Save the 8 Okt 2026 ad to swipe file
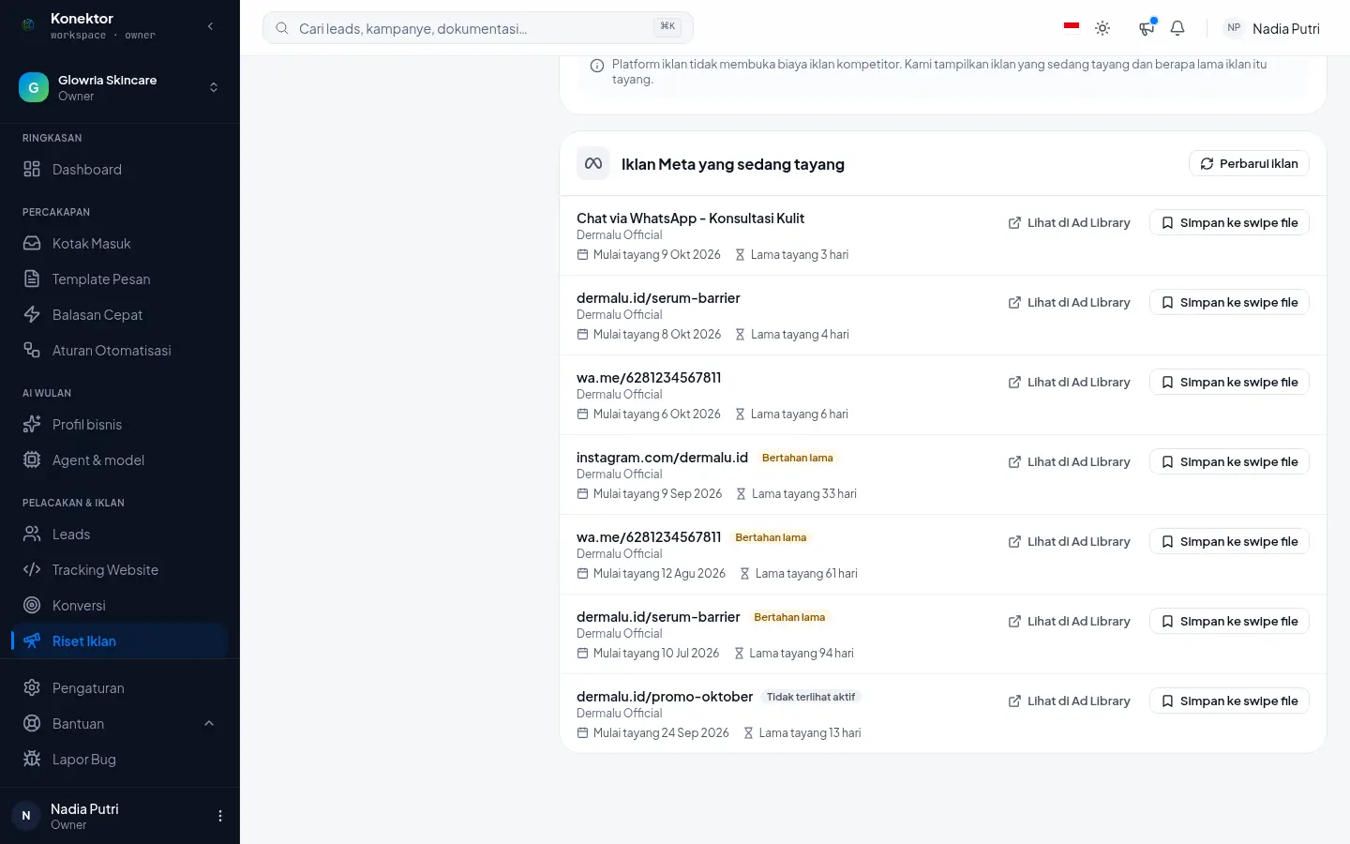 click(1229, 303)
